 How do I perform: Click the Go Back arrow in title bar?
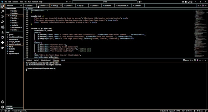point(67,2)
